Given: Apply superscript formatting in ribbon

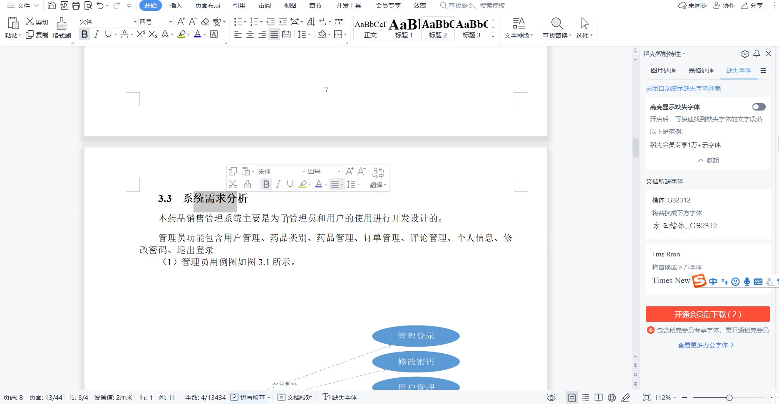Looking at the screenshot, I should 141,34.
